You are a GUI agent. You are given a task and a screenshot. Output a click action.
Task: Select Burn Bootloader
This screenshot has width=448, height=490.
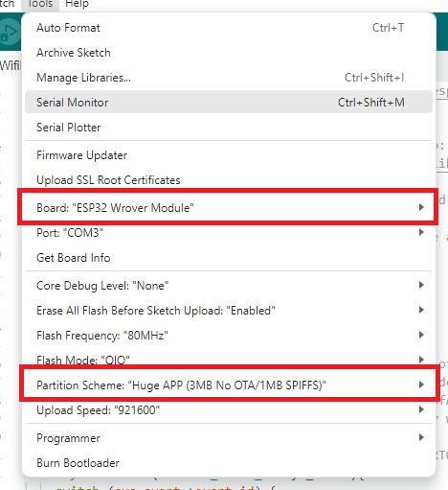click(x=229, y=463)
